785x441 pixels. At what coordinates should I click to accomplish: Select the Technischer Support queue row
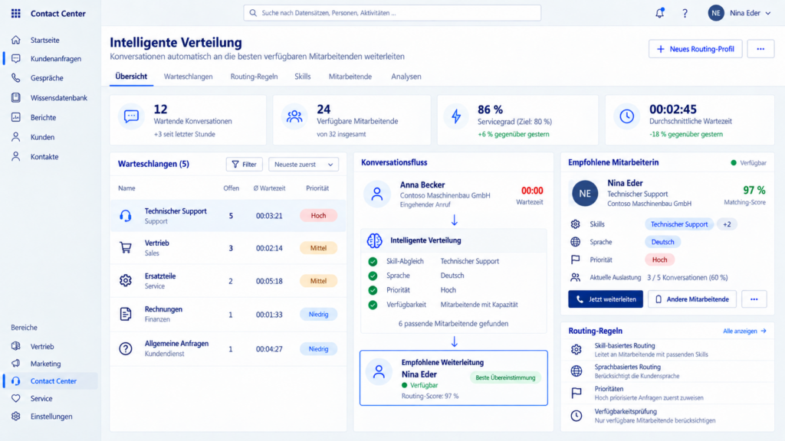click(228, 215)
